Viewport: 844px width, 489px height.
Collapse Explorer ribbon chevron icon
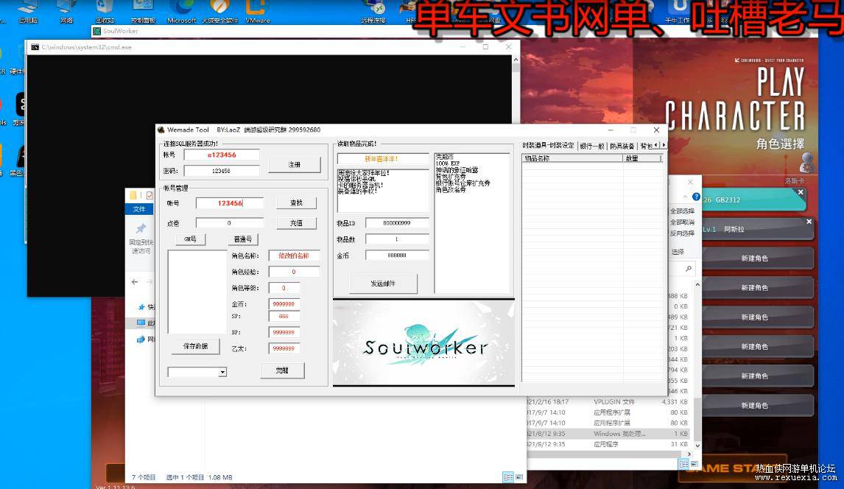point(685,197)
